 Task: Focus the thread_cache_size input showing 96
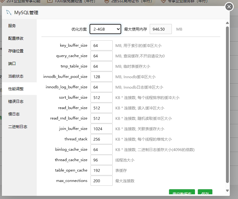[102, 160]
